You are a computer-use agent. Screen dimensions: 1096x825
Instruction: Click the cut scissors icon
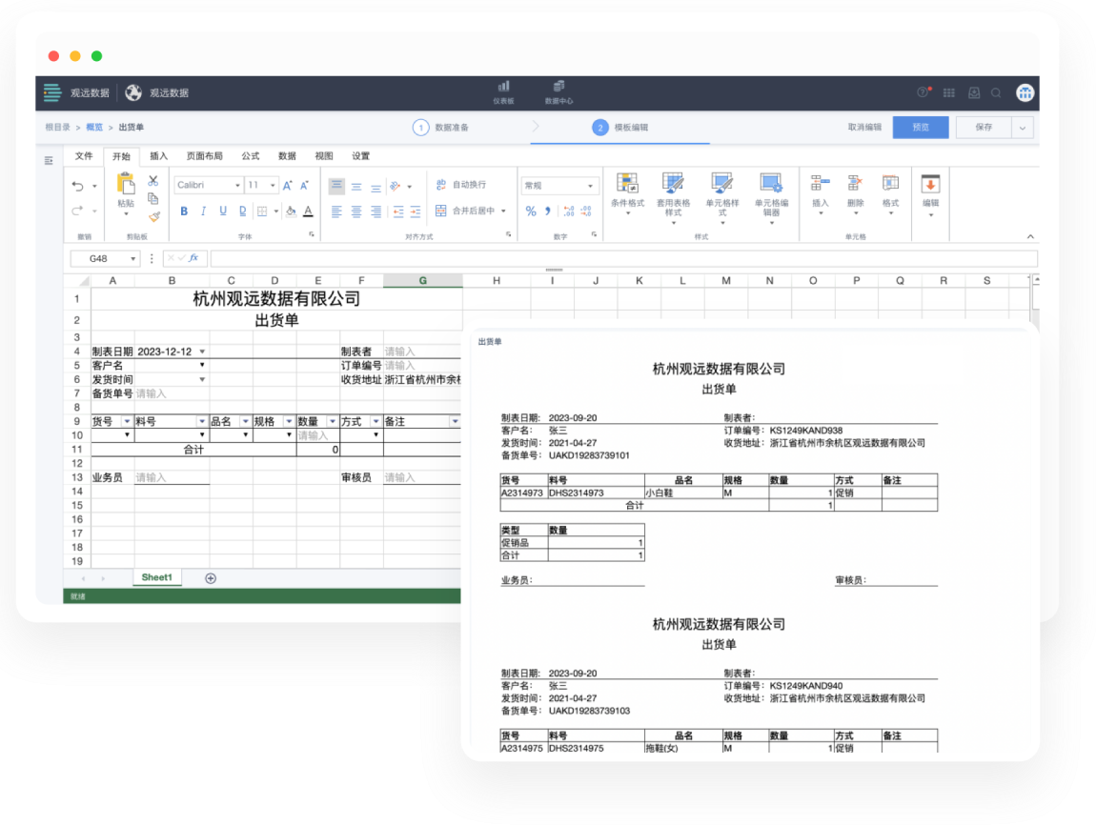[x=152, y=181]
